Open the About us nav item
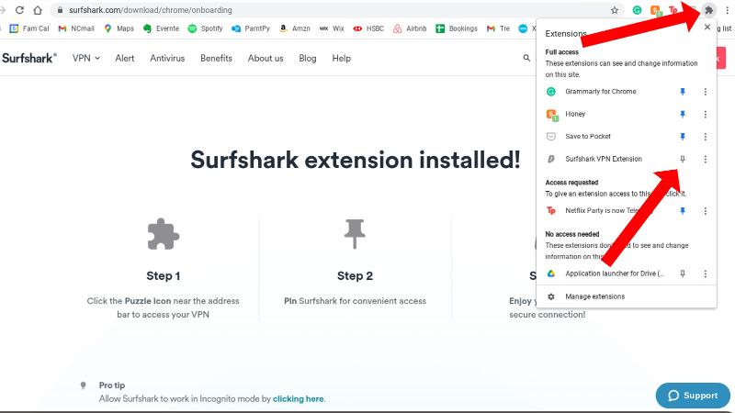 click(x=266, y=58)
